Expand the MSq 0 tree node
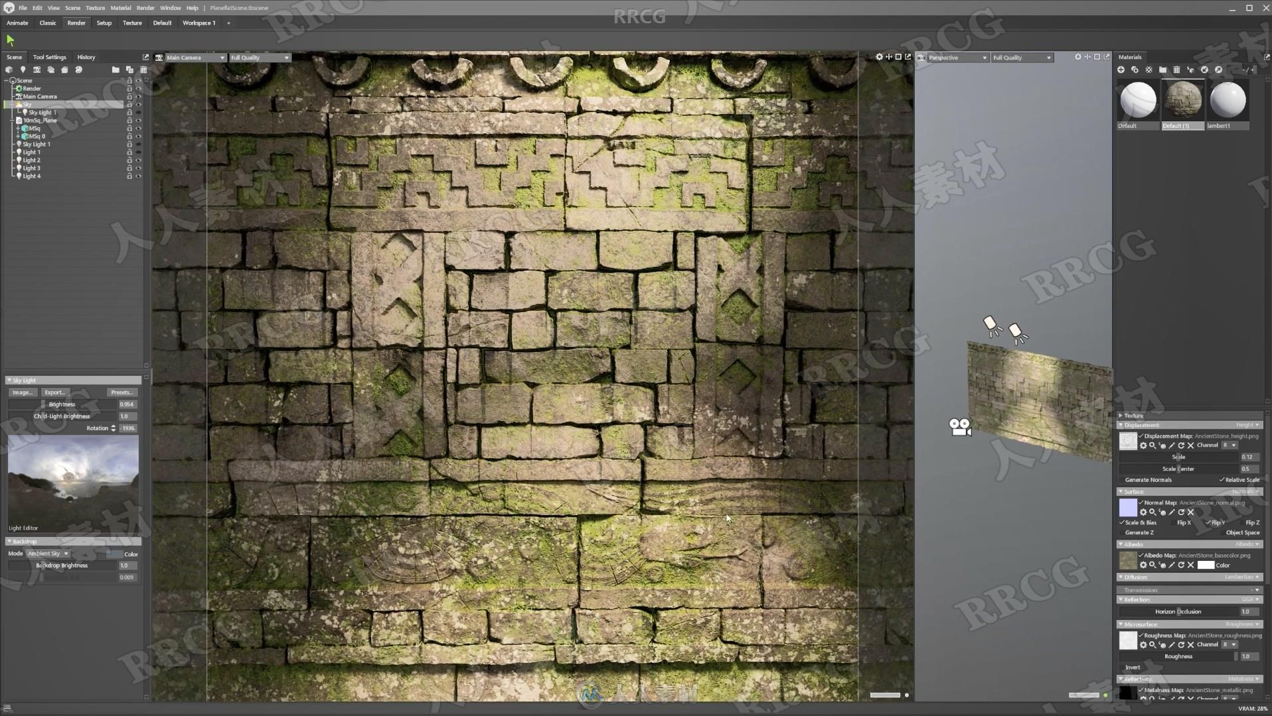This screenshot has width=1272, height=716. tap(18, 137)
